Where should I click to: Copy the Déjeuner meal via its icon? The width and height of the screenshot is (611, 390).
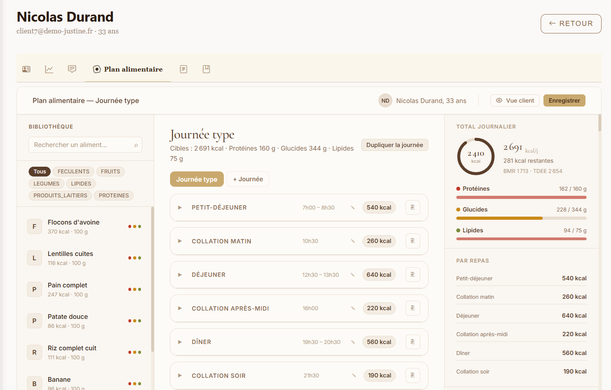click(413, 274)
